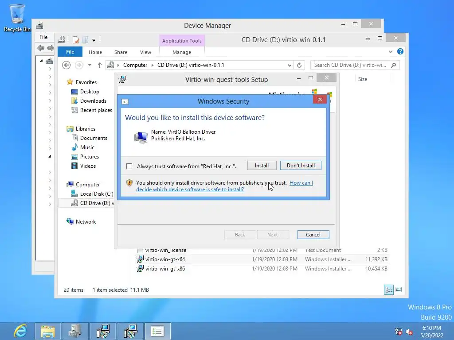Click the CD drive icon in Explorer title bar

(x=61, y=39)
